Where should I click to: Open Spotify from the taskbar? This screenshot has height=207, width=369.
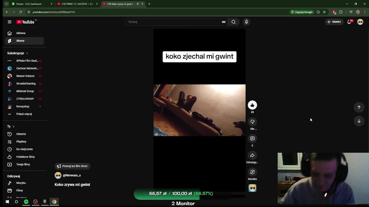(x=26, y=202)
